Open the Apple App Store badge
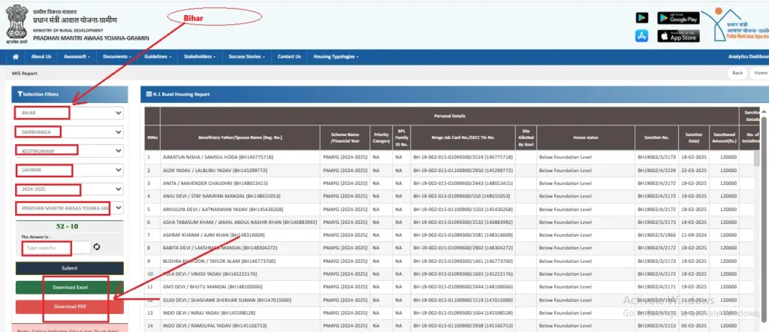 pyautogui.click(x=678, y=36)
